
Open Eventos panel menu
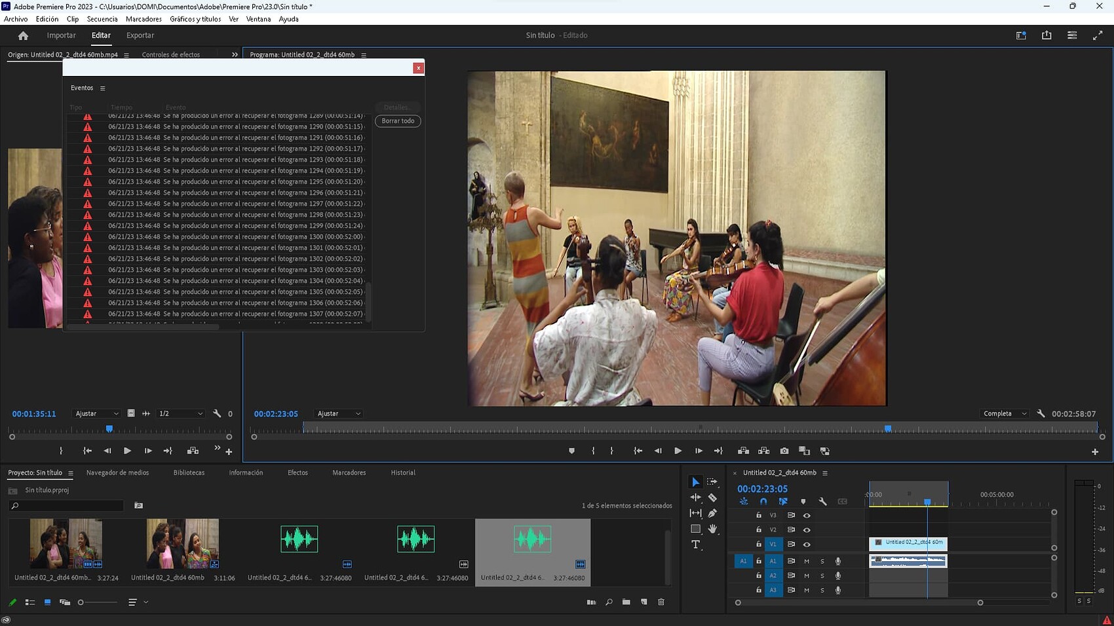tap(102, 88)
